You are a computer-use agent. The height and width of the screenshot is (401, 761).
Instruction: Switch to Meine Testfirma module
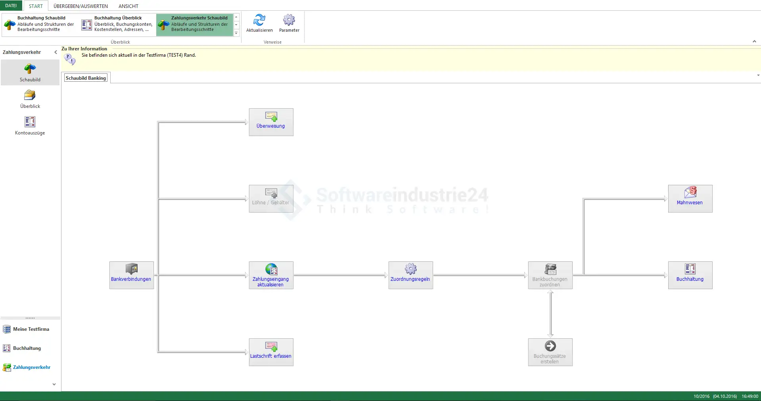[31, 329]
